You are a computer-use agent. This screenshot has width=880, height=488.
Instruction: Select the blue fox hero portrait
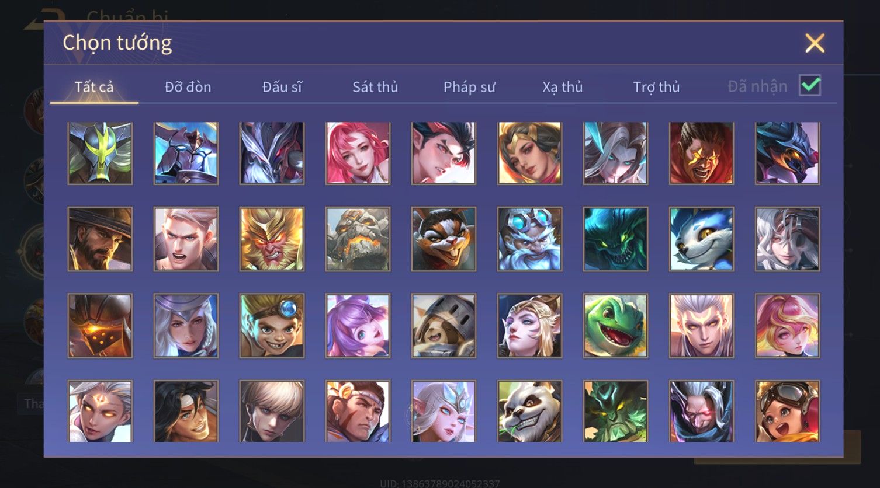coord(701,239)
